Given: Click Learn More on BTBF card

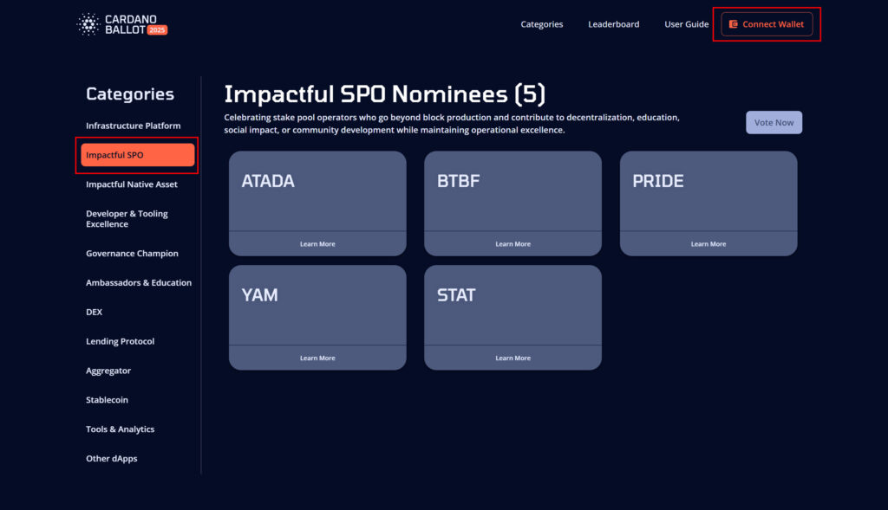Looking at the screenshot, I should point(513,244).
